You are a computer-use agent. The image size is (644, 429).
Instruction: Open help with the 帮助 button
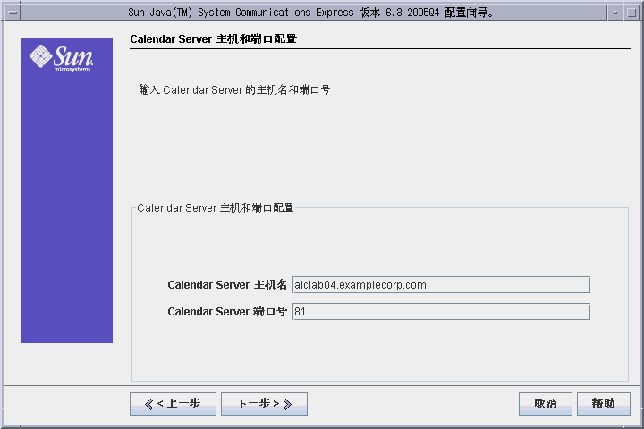pos(604,404)
